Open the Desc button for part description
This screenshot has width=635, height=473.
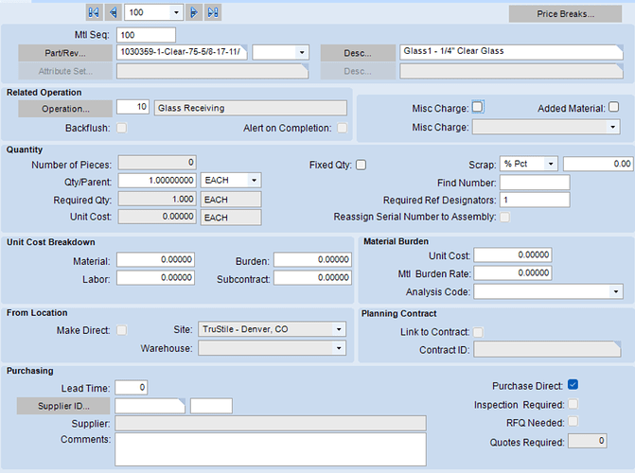(x=356, y=53)
